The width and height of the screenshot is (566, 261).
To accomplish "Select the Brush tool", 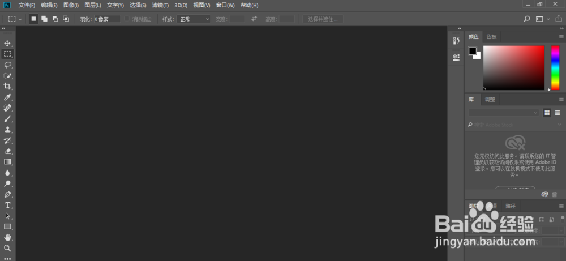I will [7, 119].
